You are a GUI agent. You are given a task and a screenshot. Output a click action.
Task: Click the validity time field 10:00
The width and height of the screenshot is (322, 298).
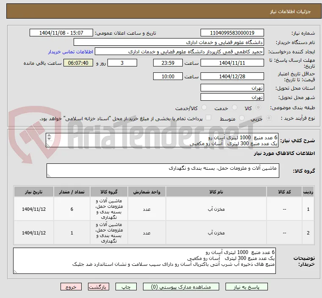pyautogui.click(x=168, y=76)
